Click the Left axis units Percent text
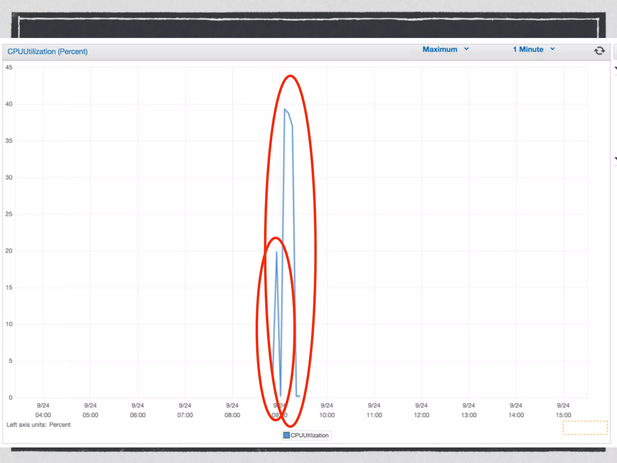The image size is (617, 463). pos(39,425)
